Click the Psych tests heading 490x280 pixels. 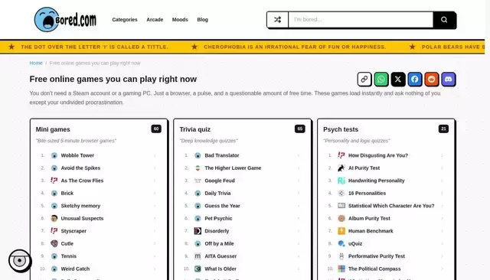click(x=341, y=129)
